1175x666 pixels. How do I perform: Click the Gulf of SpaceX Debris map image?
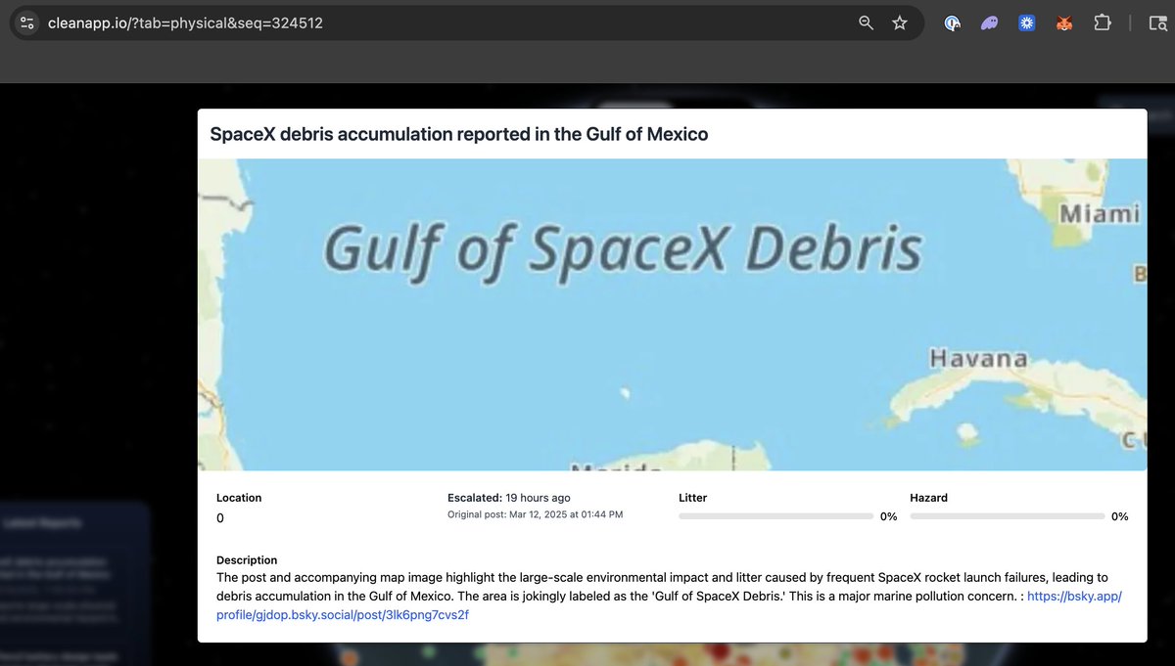672,315
